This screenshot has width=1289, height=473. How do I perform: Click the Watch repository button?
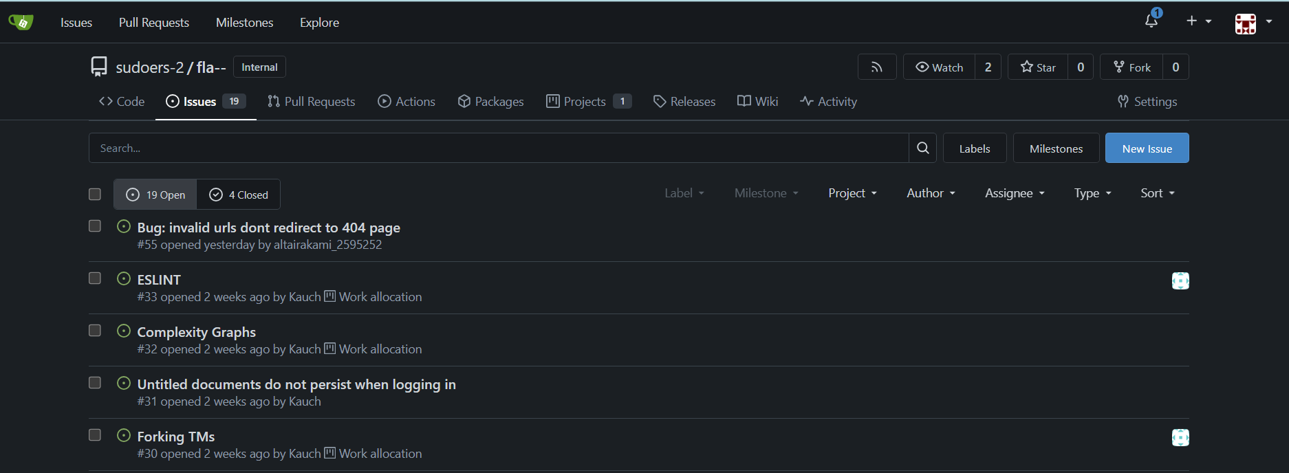click(939, 67)
